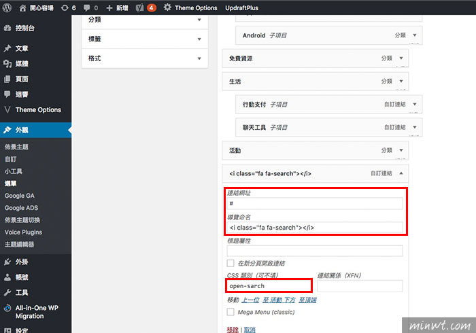Click the 至頂端 move link
Image resolution: width=476 pixels, height=333 pixels.
pos(307,300)
